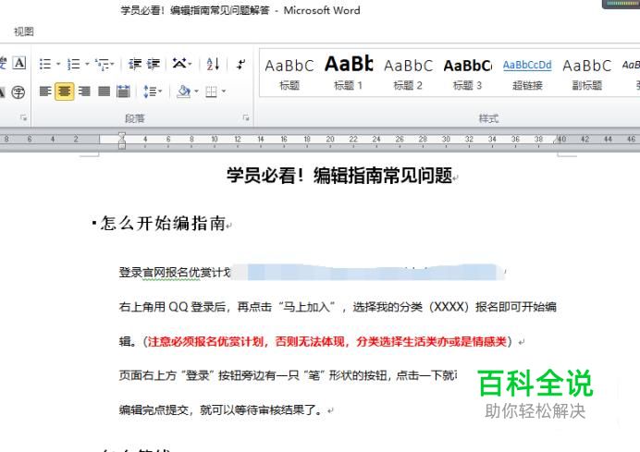Viewport: 640px width, 452px height.
Task: Apply the 副标题 style
Action: pos(587,75)
